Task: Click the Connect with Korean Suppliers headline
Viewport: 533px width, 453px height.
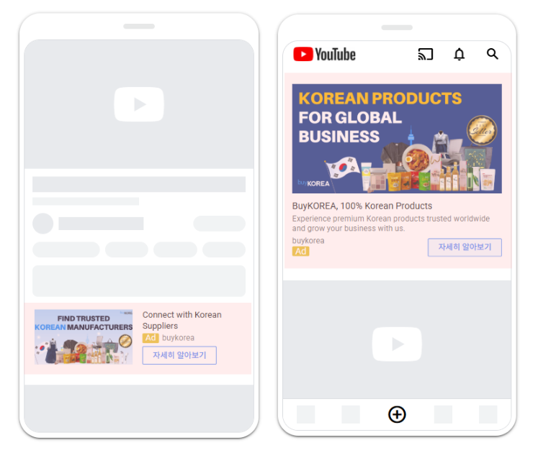Action: click(x=182, y=320)
